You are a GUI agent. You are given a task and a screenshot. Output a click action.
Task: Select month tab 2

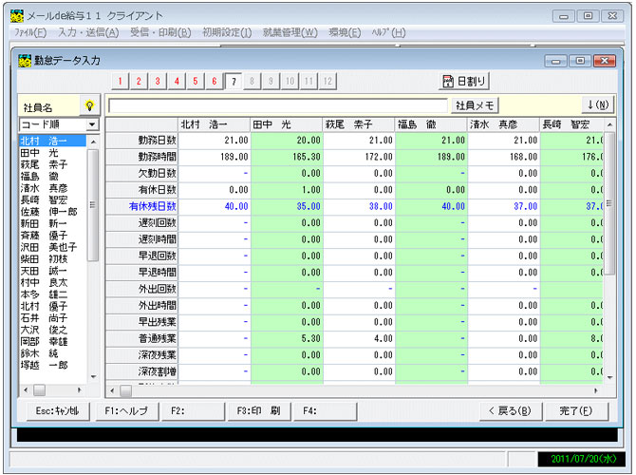(x=139, y=81)
